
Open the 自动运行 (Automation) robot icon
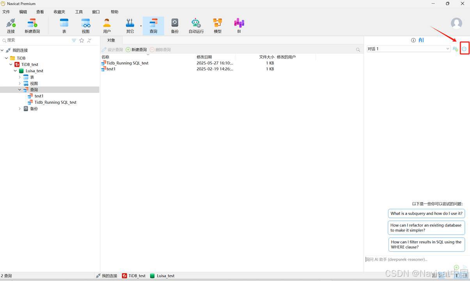[196, 23]
